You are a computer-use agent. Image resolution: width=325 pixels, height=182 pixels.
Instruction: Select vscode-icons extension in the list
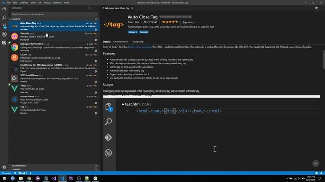[x=54, y=100]
